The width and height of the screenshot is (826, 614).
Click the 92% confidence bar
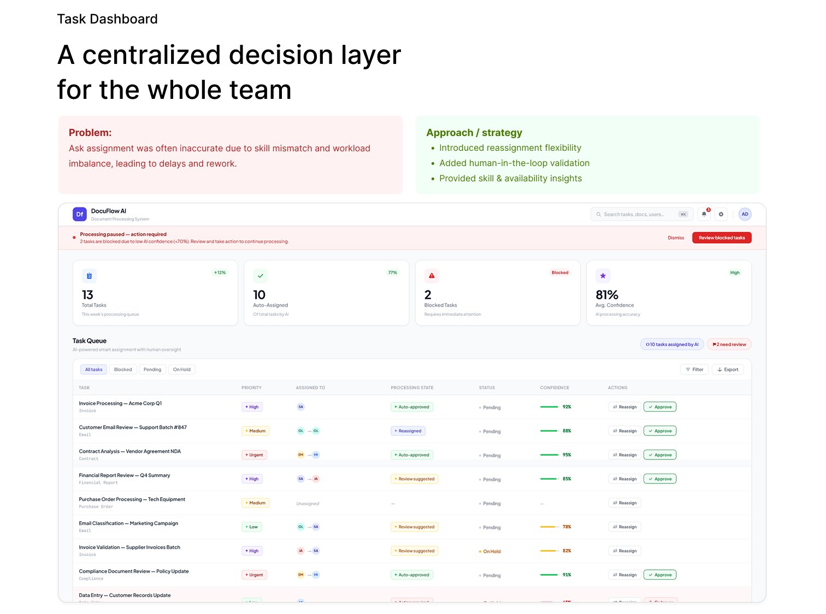(549, 407)
